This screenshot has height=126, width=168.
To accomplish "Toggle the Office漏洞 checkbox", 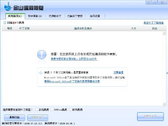I will click(52, 110).
